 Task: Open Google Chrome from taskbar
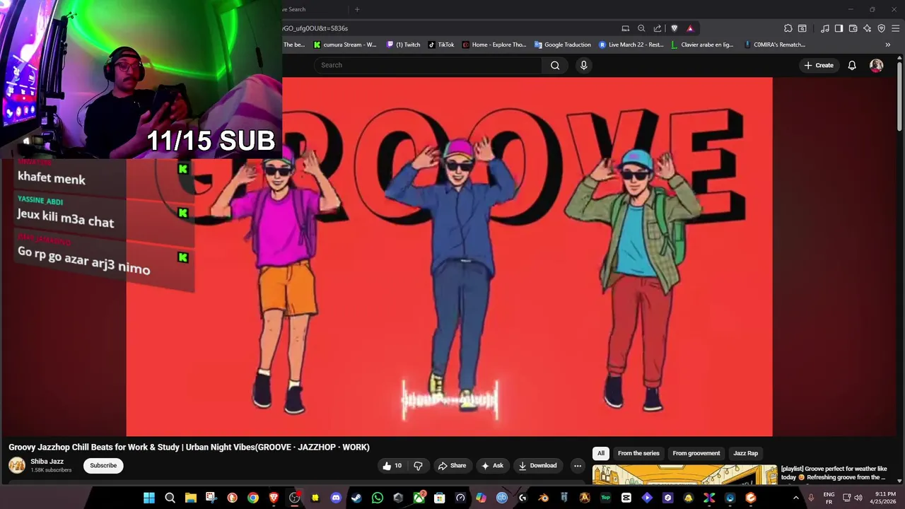click(x=253, y=498)
